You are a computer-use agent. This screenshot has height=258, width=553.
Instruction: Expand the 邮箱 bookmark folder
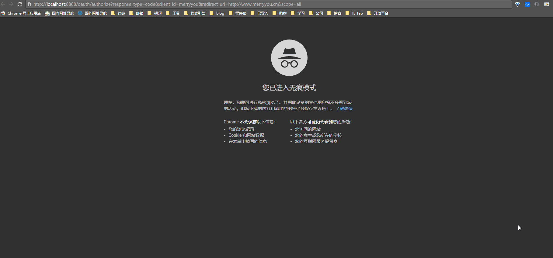(x=136, y=13)
